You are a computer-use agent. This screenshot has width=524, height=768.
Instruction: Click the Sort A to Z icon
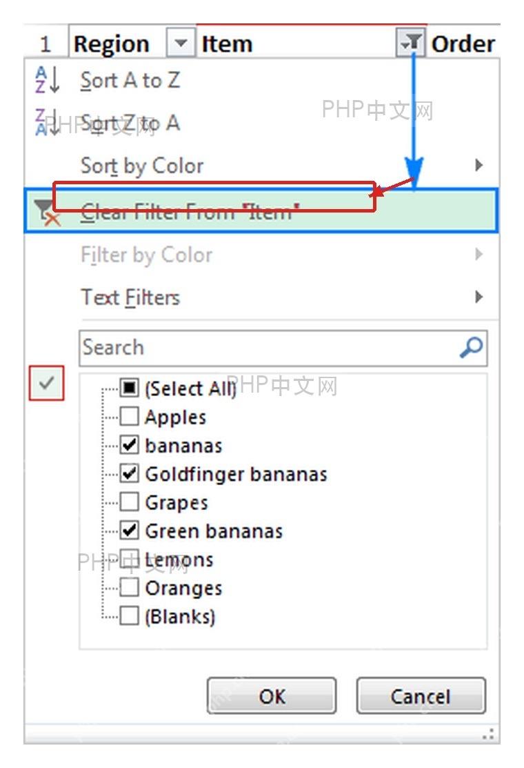48,80
